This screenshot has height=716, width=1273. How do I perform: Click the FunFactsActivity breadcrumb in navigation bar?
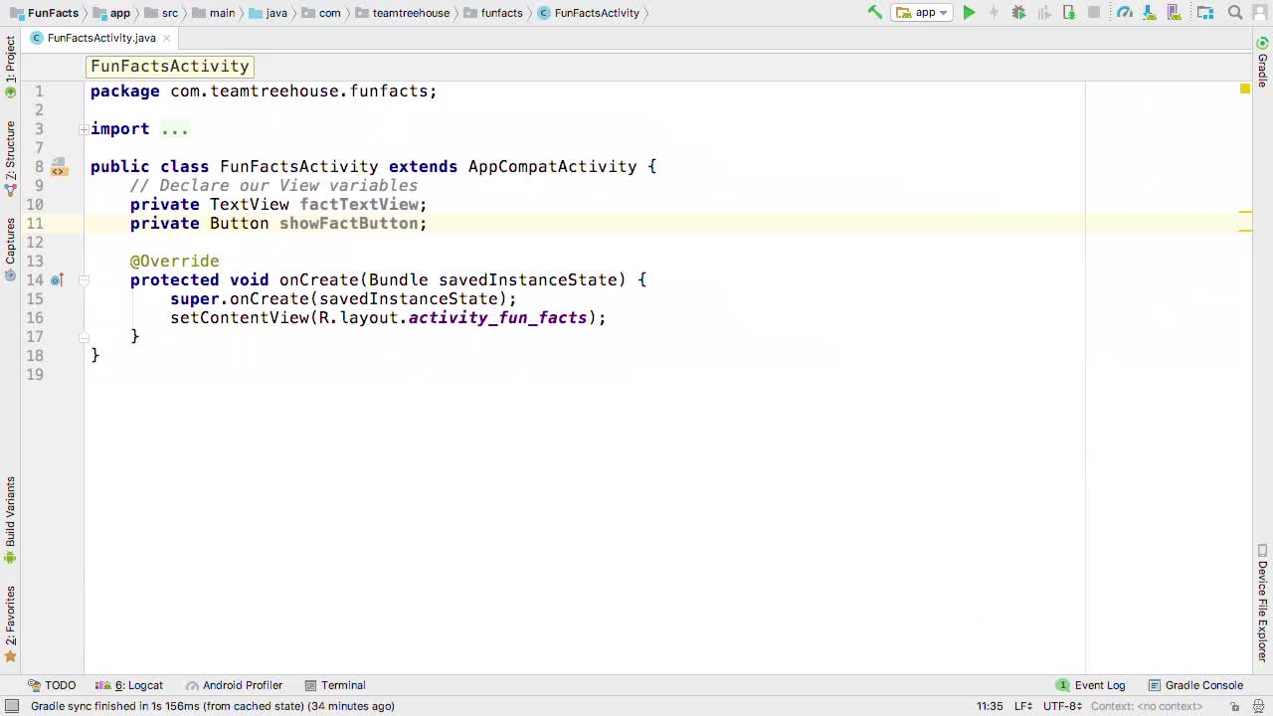[597, 13]
